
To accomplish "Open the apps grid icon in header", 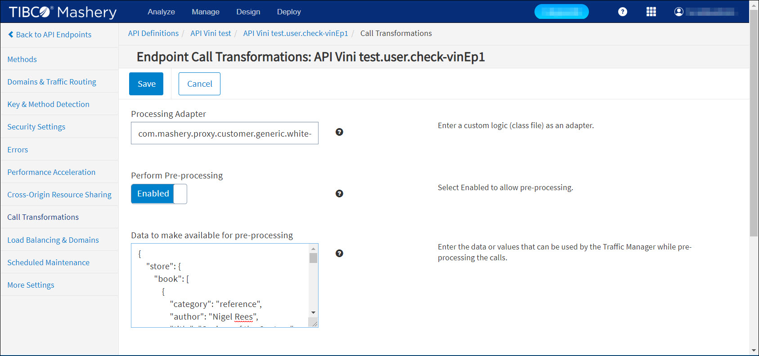I will point(651,12).
